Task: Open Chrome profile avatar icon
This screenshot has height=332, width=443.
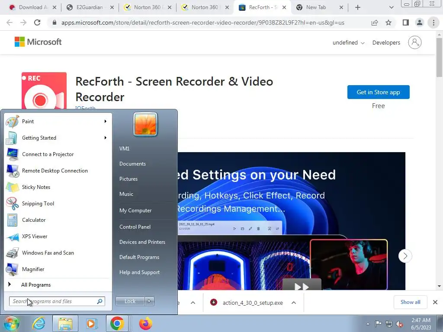Action: [x=420, y=22]
